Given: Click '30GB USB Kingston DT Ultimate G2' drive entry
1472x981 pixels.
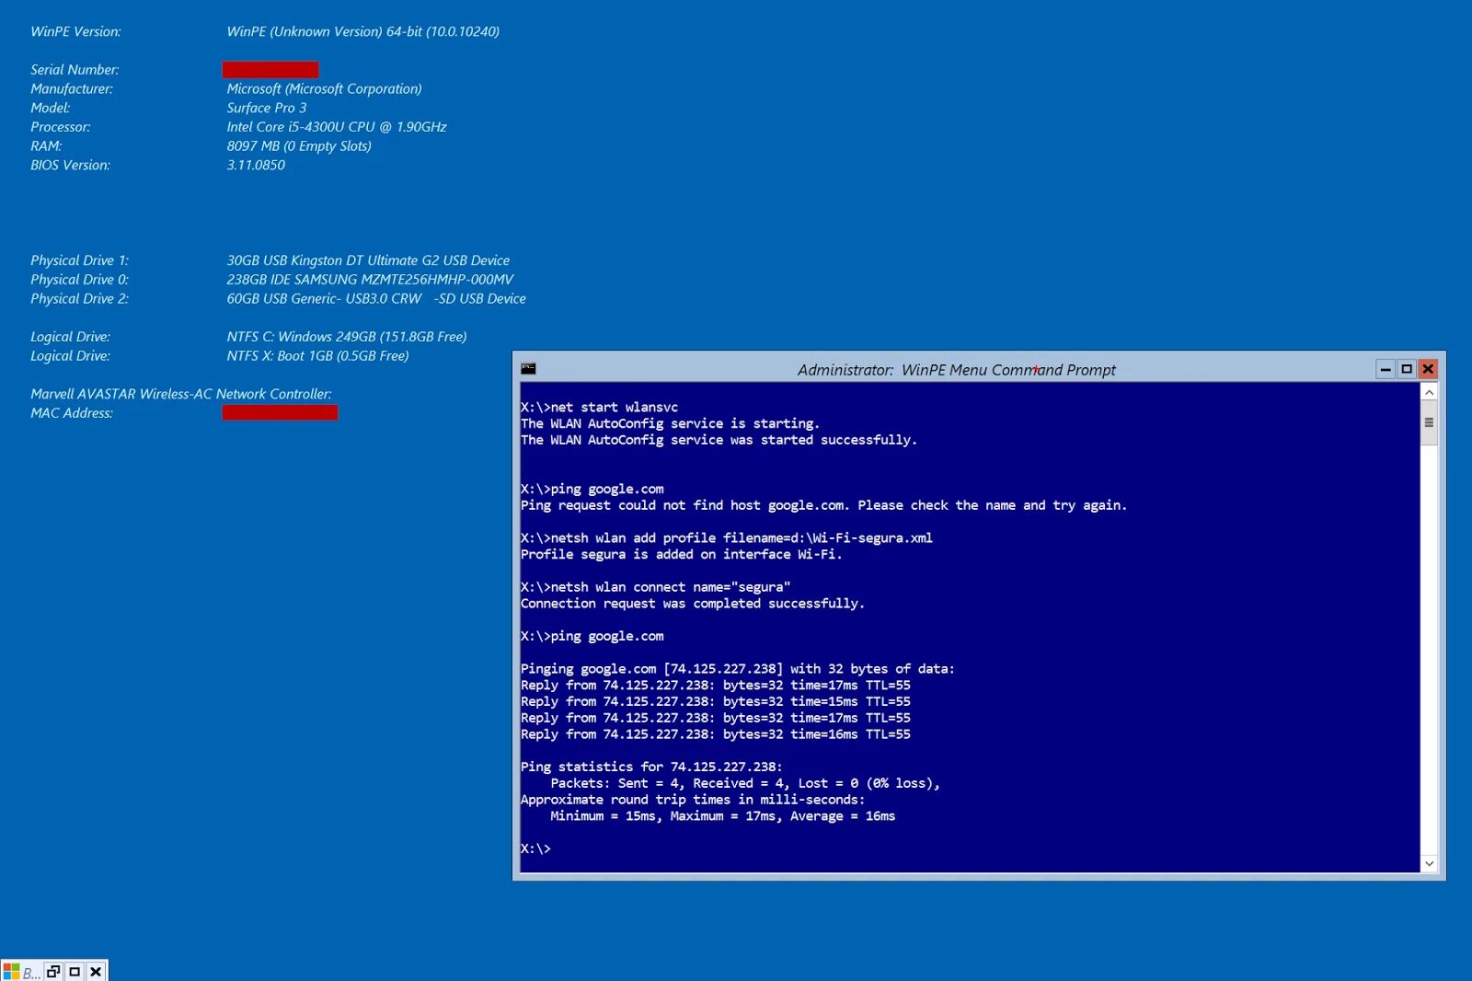Looking at the screenshot, I should click(368, 260).
